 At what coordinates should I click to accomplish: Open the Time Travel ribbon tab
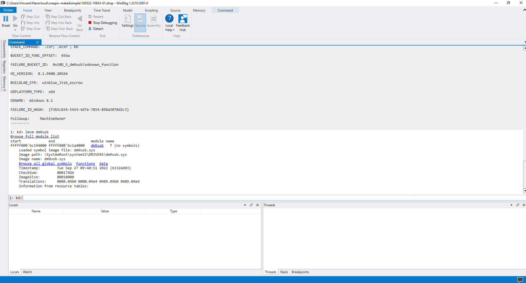tap(102, 10)
